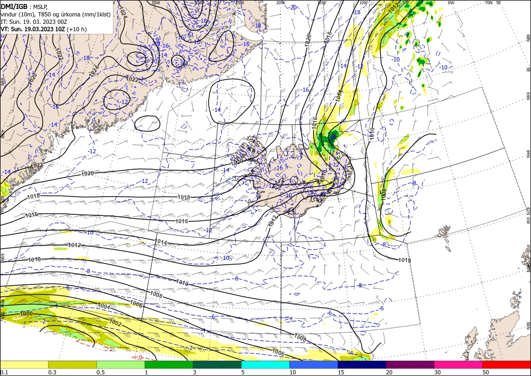Select the medium green 1 mm legend swatch
This screenshot has height=376, width=531.
[x=169, y=364]
